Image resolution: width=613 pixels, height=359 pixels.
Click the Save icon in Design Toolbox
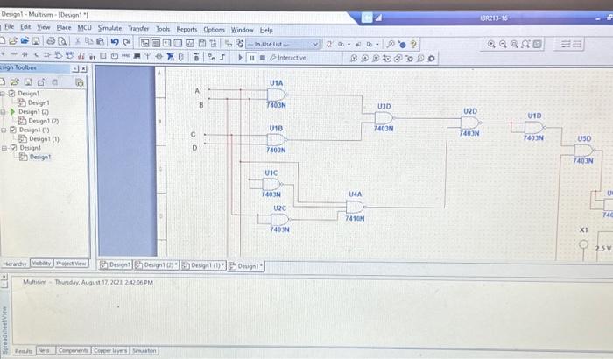28,81
